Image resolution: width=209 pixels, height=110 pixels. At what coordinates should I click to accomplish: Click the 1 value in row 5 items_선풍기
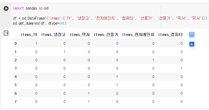tap(117, 85)
